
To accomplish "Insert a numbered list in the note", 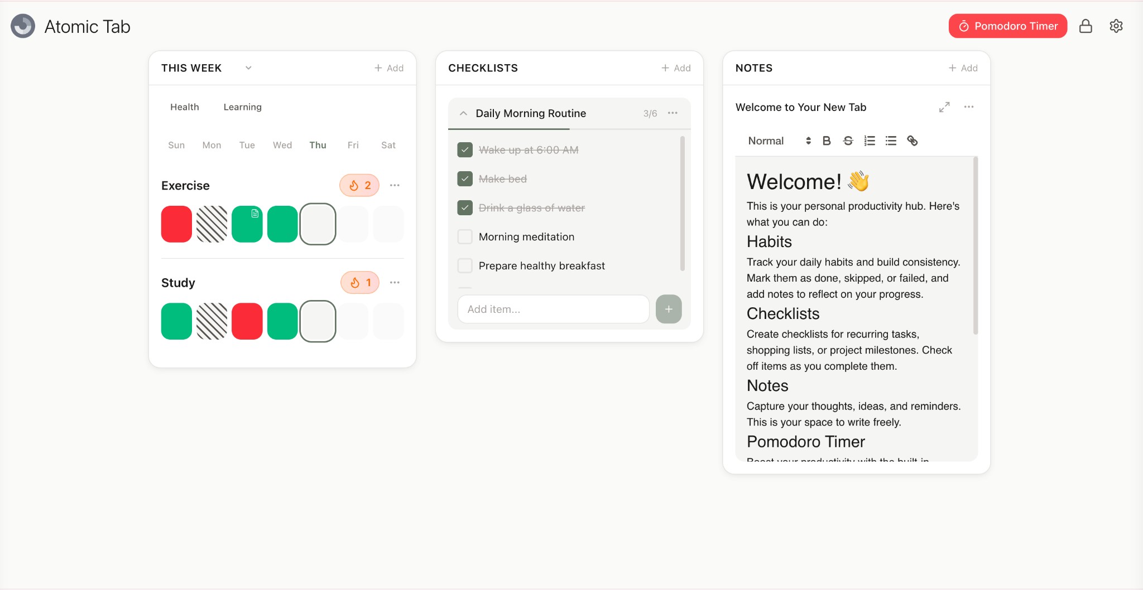I will (x=869, y=141).
